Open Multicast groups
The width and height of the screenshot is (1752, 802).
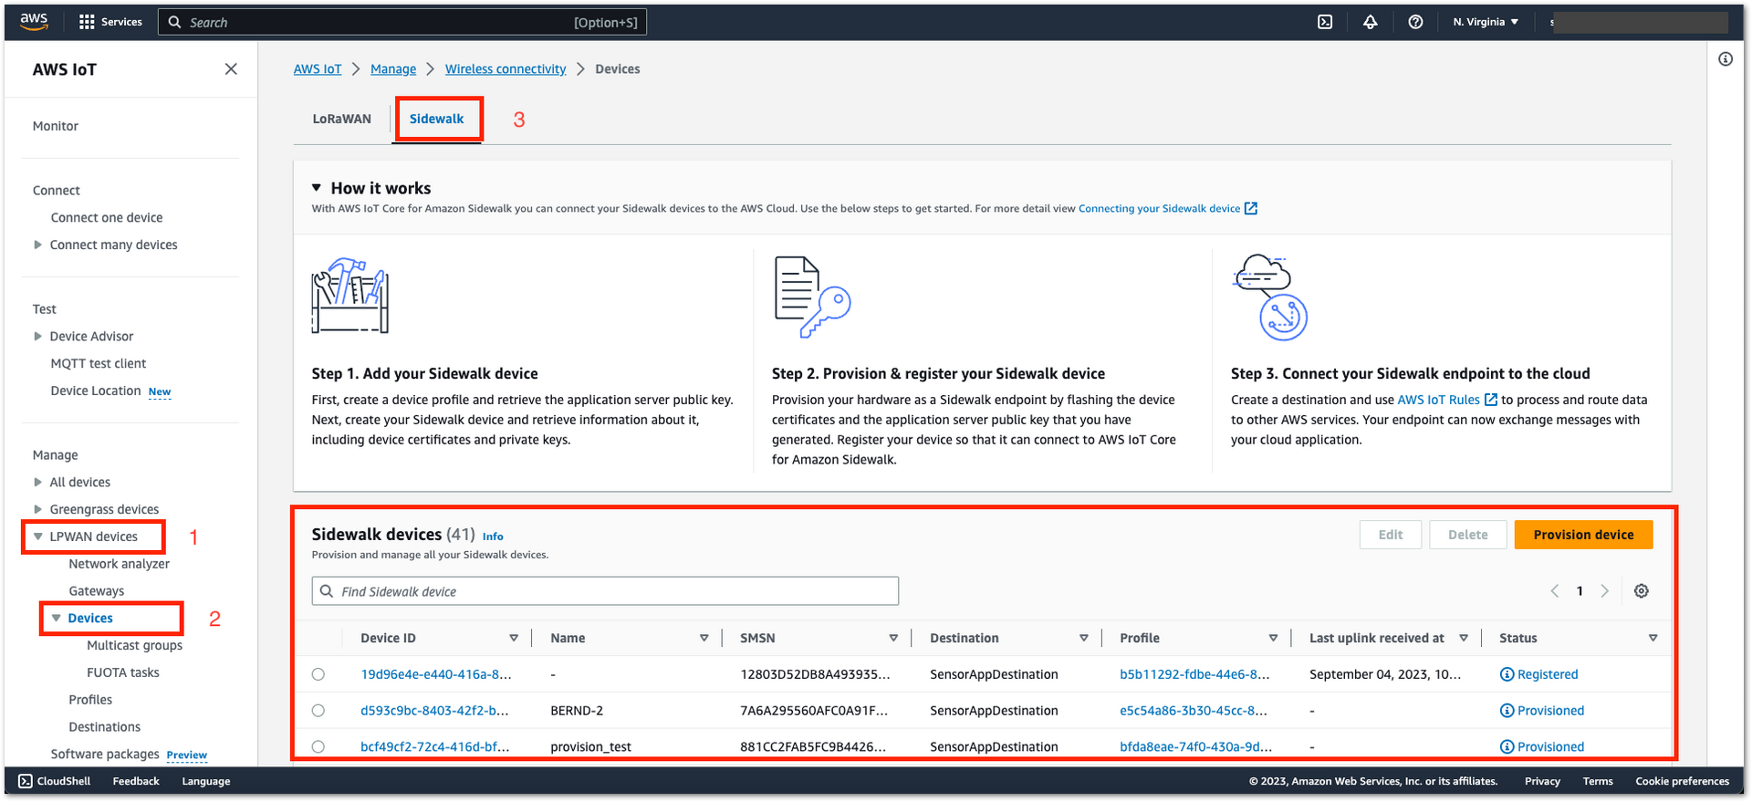(135, 645)
